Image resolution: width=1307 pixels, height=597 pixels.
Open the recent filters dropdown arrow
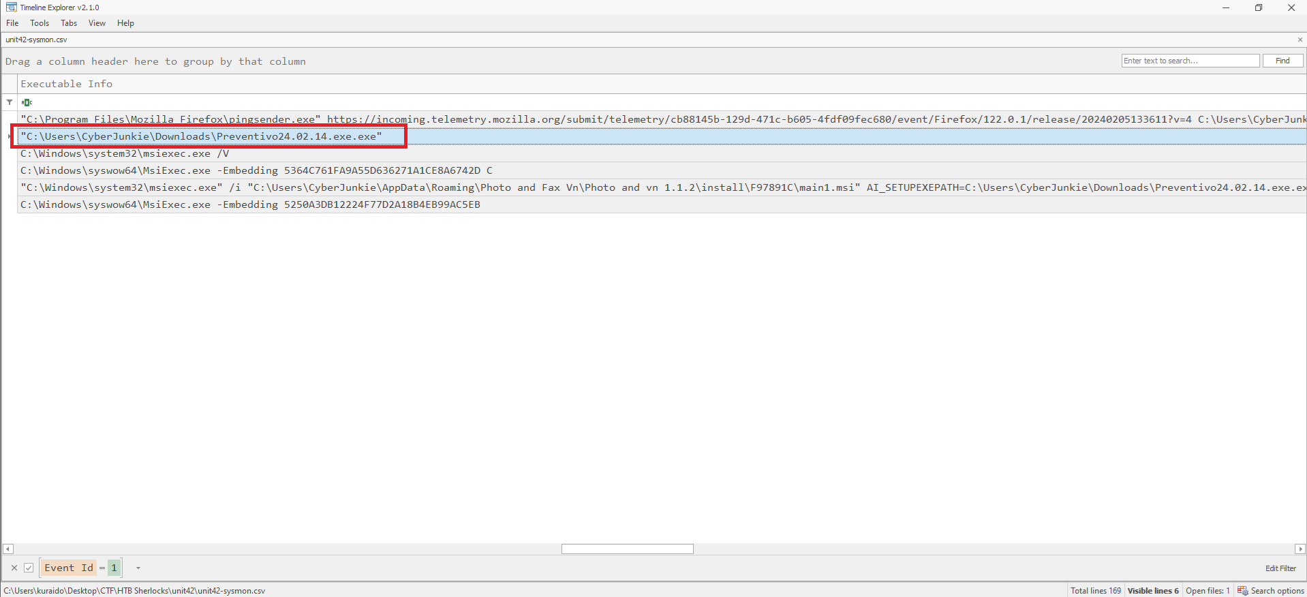pos(138,568)
